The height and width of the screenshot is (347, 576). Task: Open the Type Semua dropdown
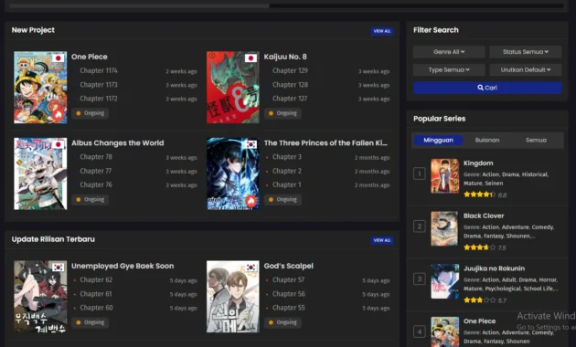449,69
